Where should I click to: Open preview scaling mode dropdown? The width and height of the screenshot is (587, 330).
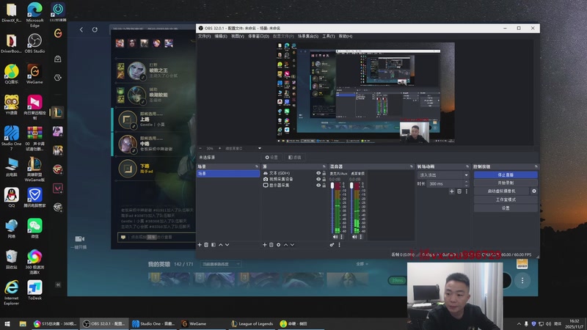(x=243, y=148)
